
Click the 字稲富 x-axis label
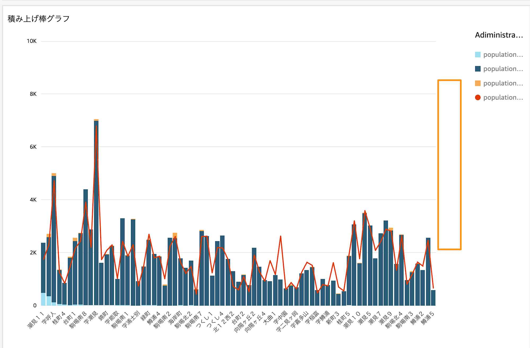pos(312,318)
